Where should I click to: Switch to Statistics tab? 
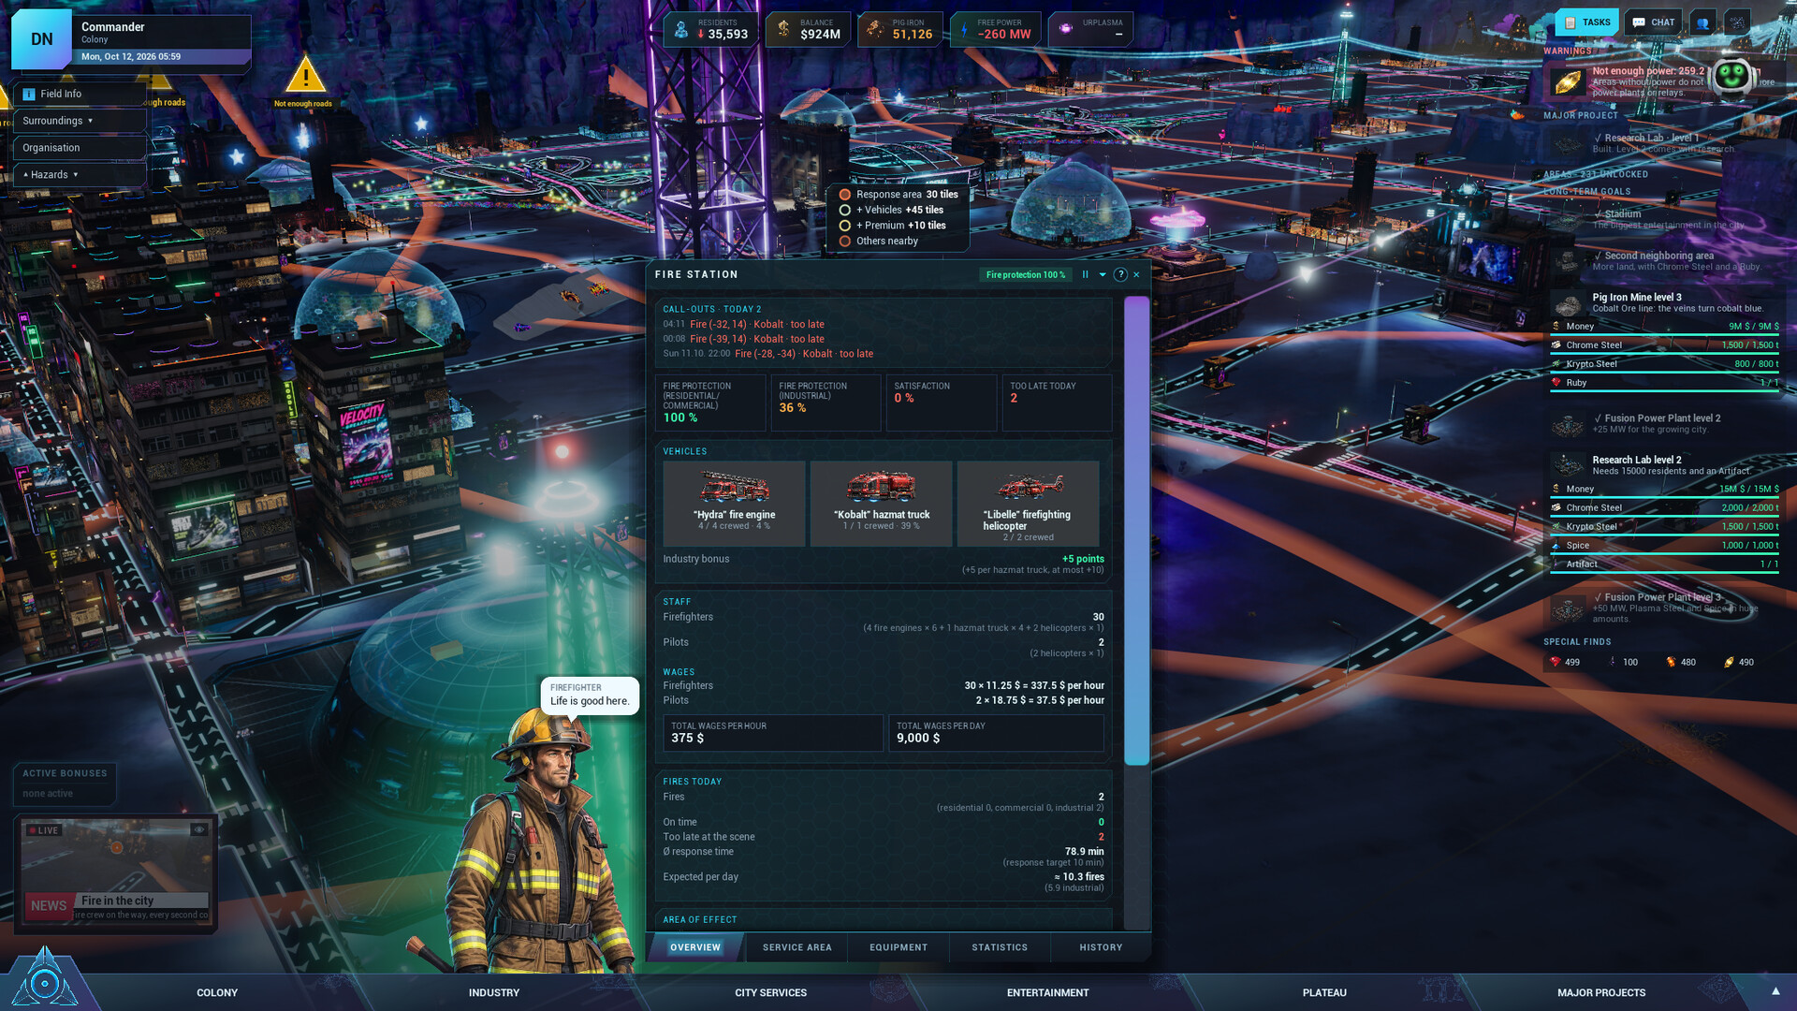click(x=1000, y=947)
